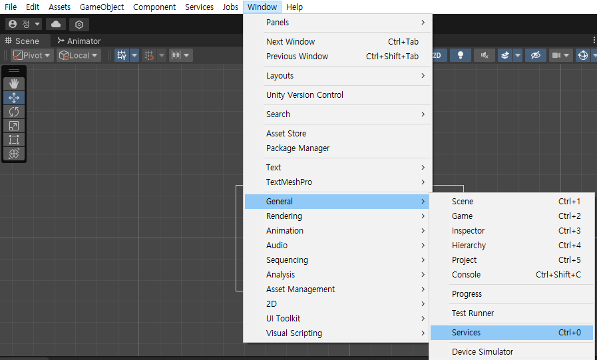Open the Local rotation dropdown
The height and width of the screenshot is (360, 597).
point(79,55)
